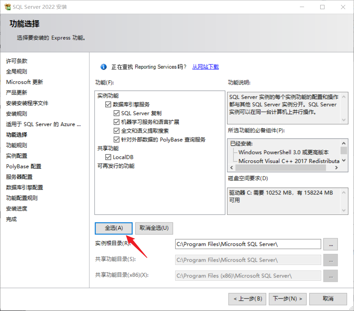Click 安装安装程序文件 step in sidebar
354x311 pixels.
27,103
